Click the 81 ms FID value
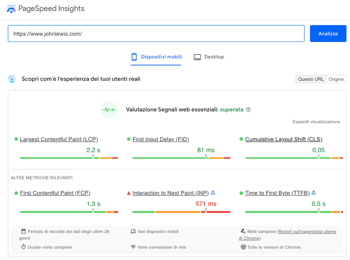This screenshot has width=350, height=260. [x=206, y=150]
